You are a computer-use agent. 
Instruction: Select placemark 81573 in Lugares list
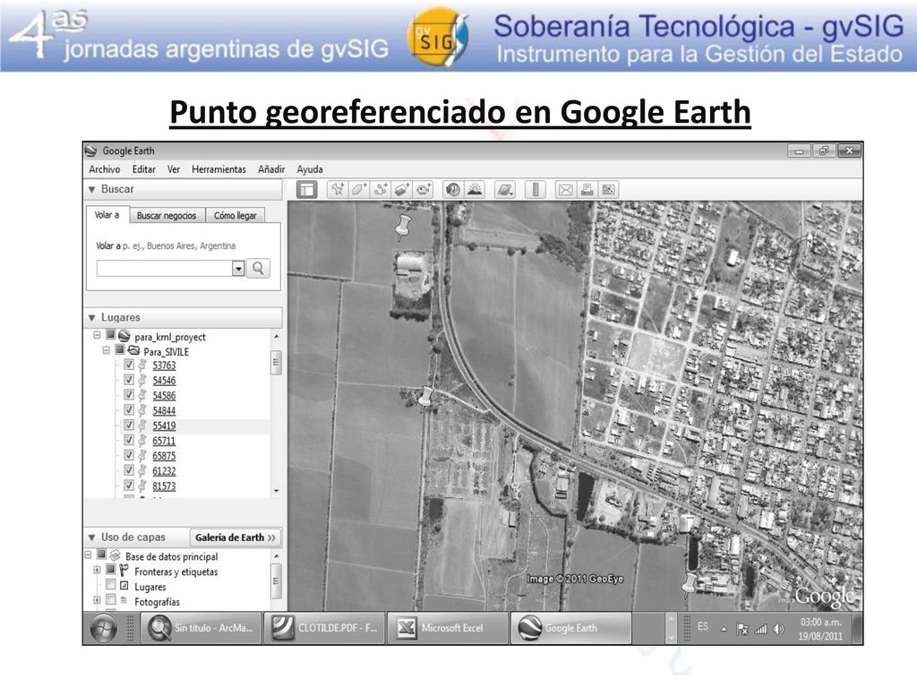(165, 486)
